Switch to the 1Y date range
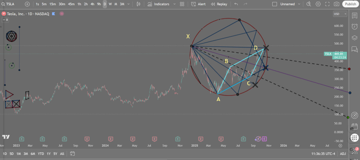This screenshot has width=360, height=160. [49, 154]
